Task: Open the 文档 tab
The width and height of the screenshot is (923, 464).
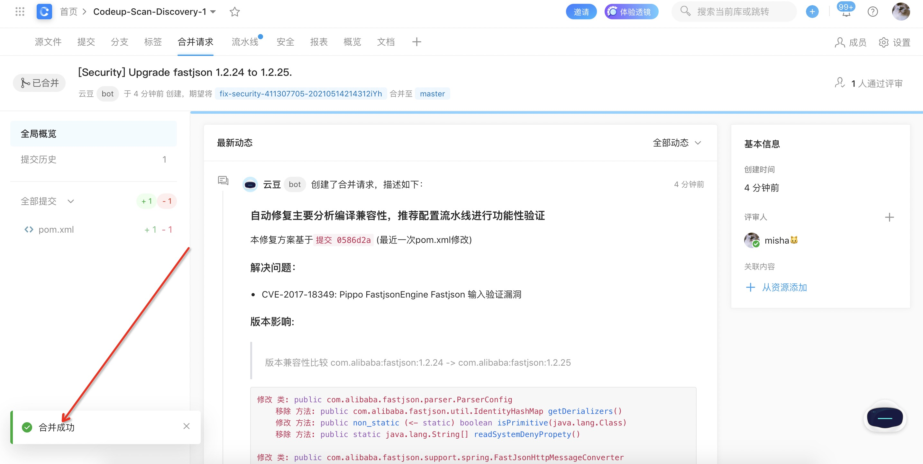Action: 386,42
